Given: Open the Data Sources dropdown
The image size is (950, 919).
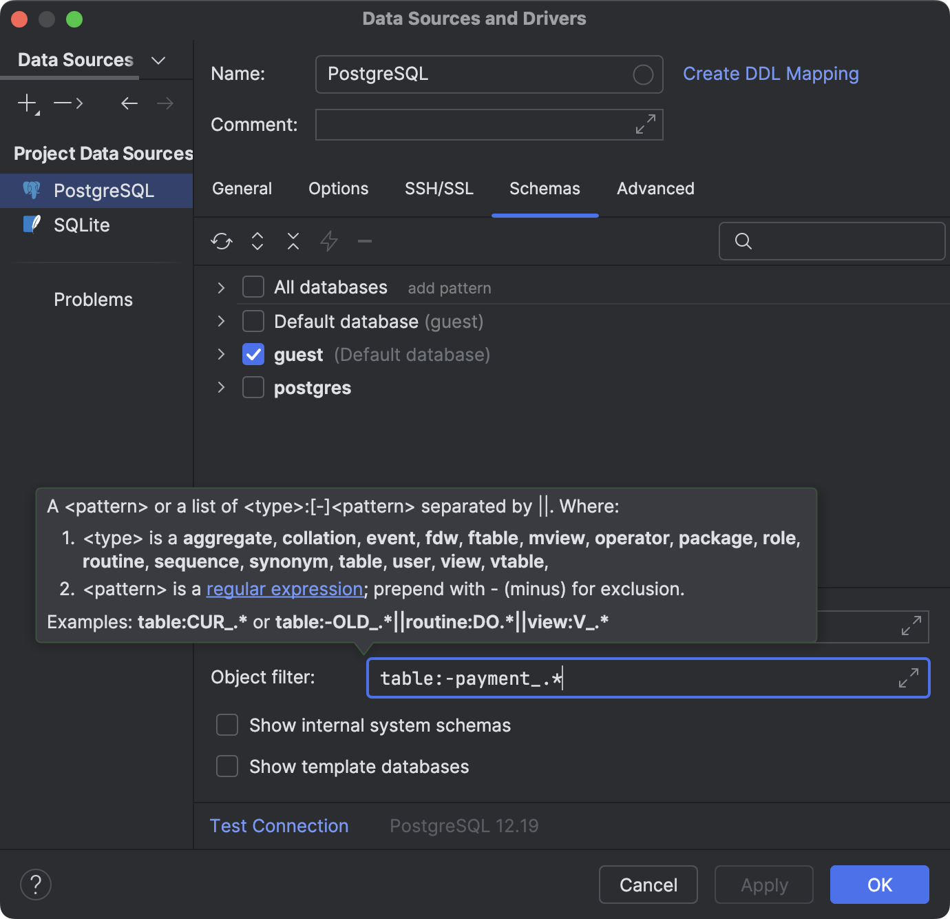Looking at the screenshot, I should [x=158, y=60].
